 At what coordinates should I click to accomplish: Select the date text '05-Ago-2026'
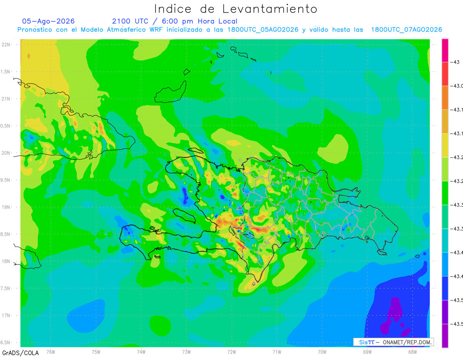[49, 21]
